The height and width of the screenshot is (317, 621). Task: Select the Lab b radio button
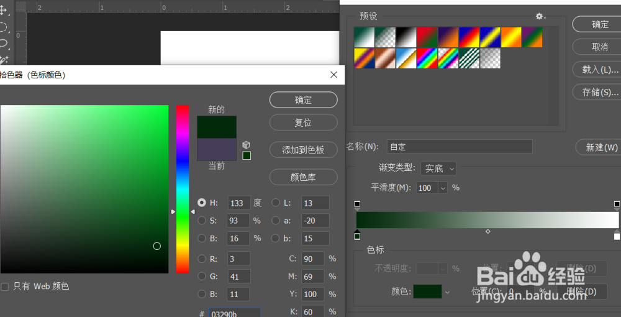276,238
